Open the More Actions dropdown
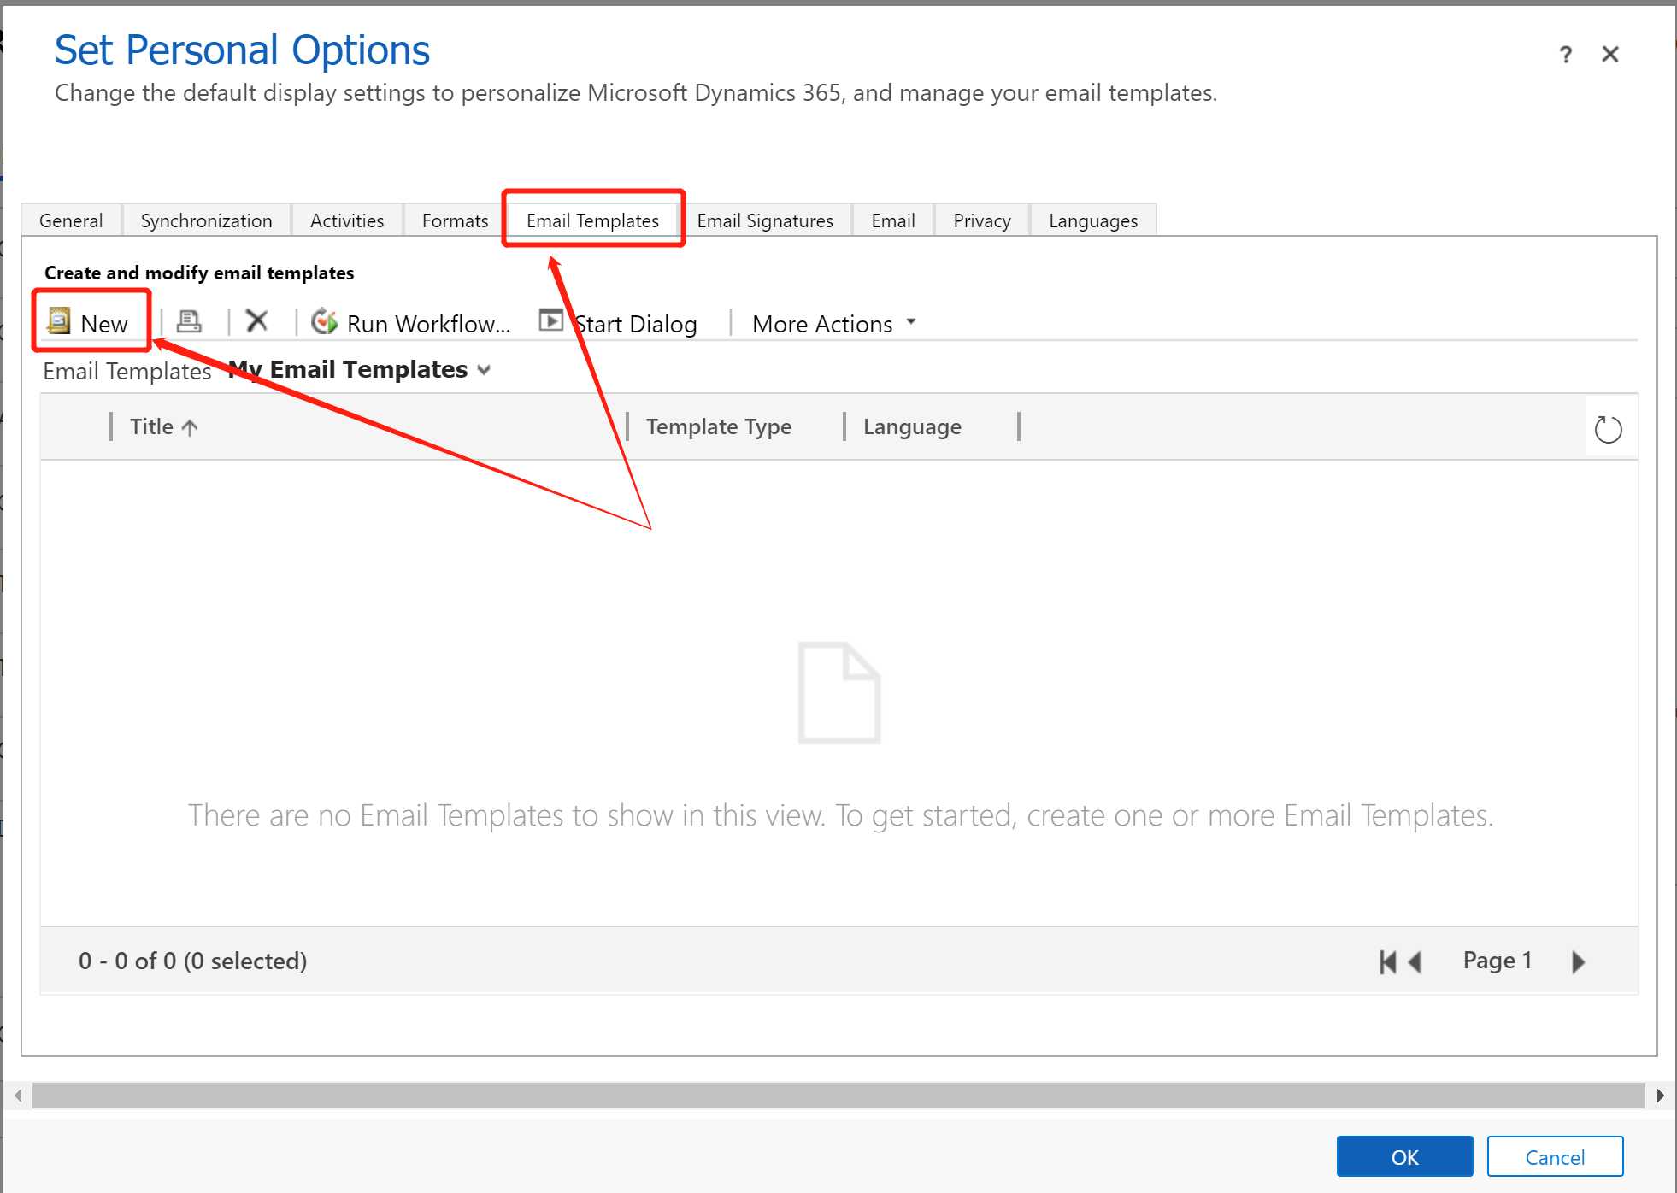1677x1193 pixels. 834,323
